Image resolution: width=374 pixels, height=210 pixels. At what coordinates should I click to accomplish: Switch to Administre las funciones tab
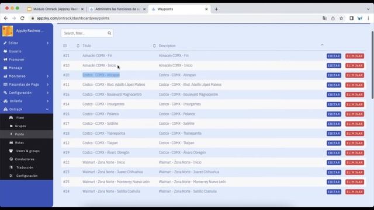pyautogui.click(x=117, y=9)
